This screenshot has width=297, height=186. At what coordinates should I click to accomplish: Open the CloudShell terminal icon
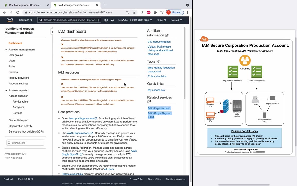point(106,20)
